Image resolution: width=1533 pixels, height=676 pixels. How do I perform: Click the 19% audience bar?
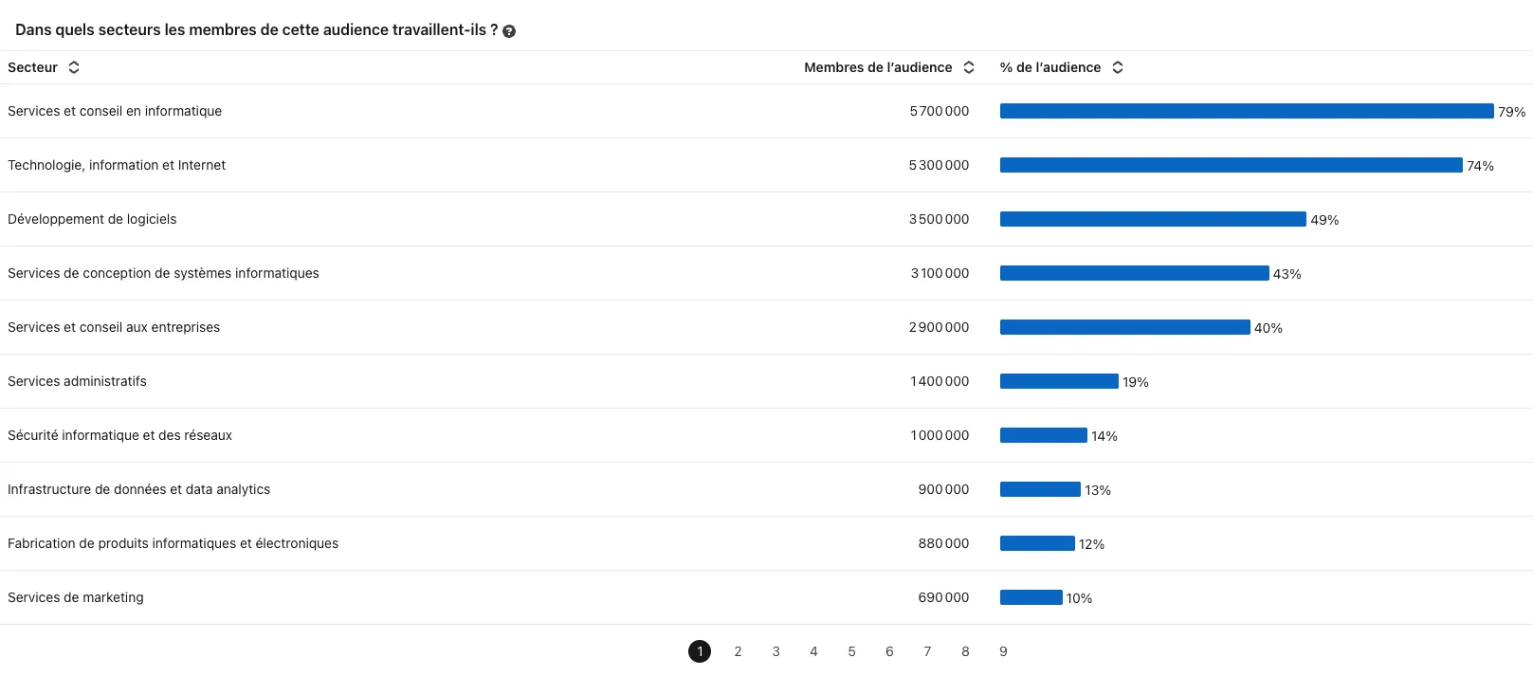tap(1059, 381)
